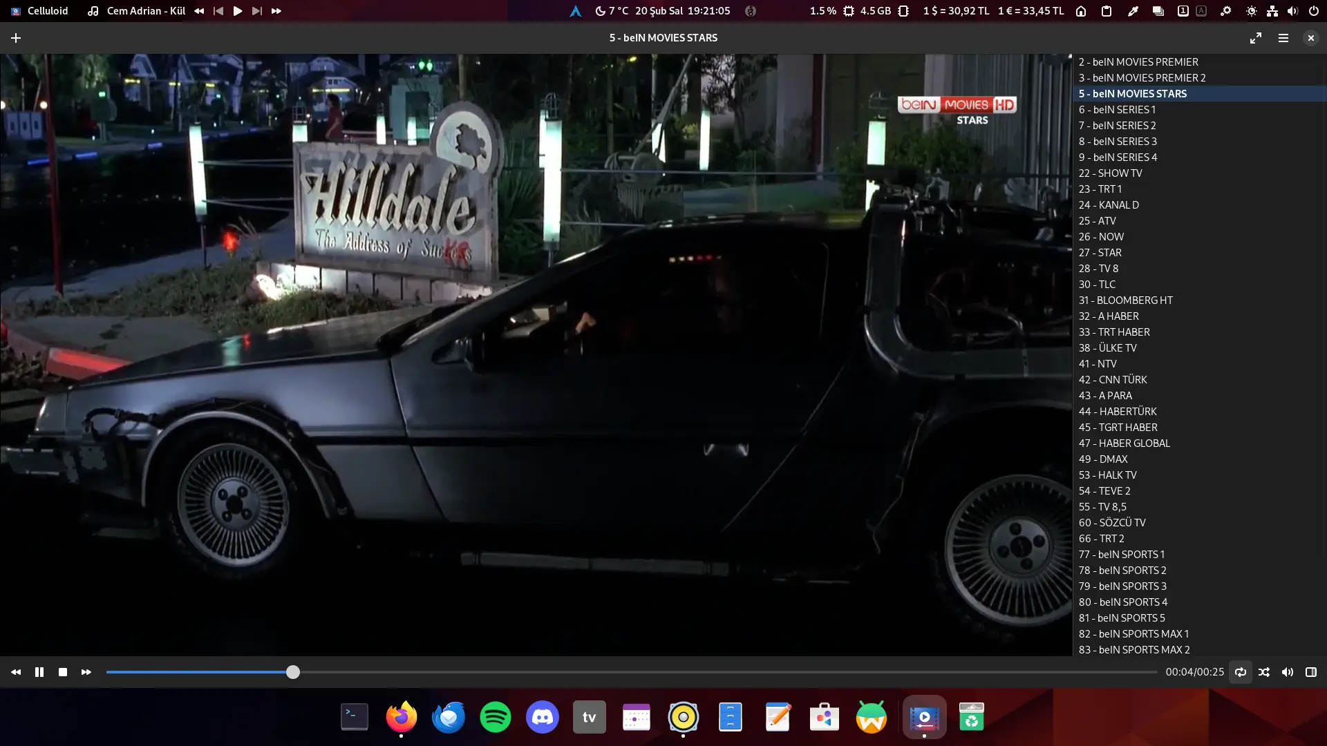This screenshot has width=1327, height=746.
Task: Launch Terminal from the dock
Action: (x=355, y=718)
